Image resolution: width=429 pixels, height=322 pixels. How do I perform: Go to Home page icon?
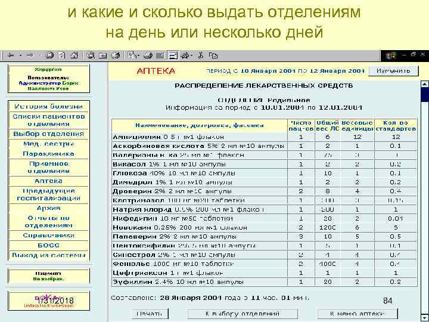pyautogui.click(x=74, y=55)
